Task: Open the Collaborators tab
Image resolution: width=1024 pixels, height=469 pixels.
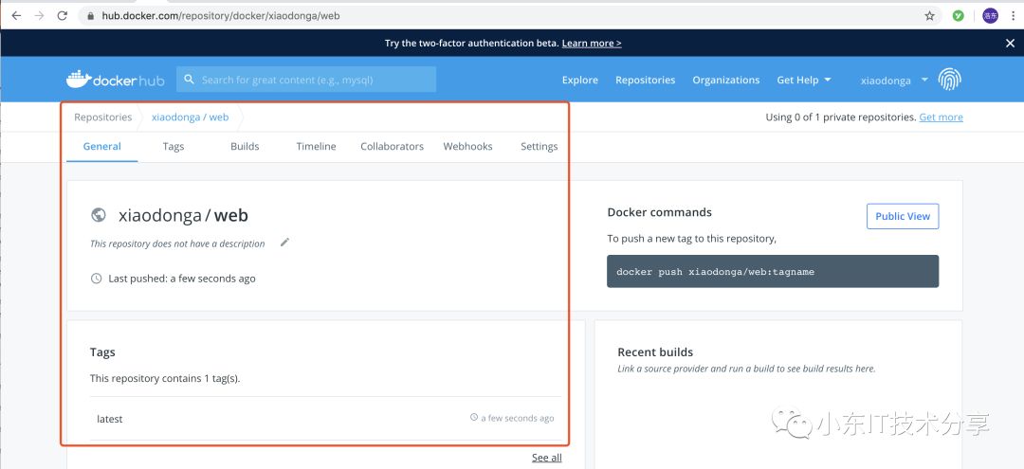Action: click(x=392, y=146)
